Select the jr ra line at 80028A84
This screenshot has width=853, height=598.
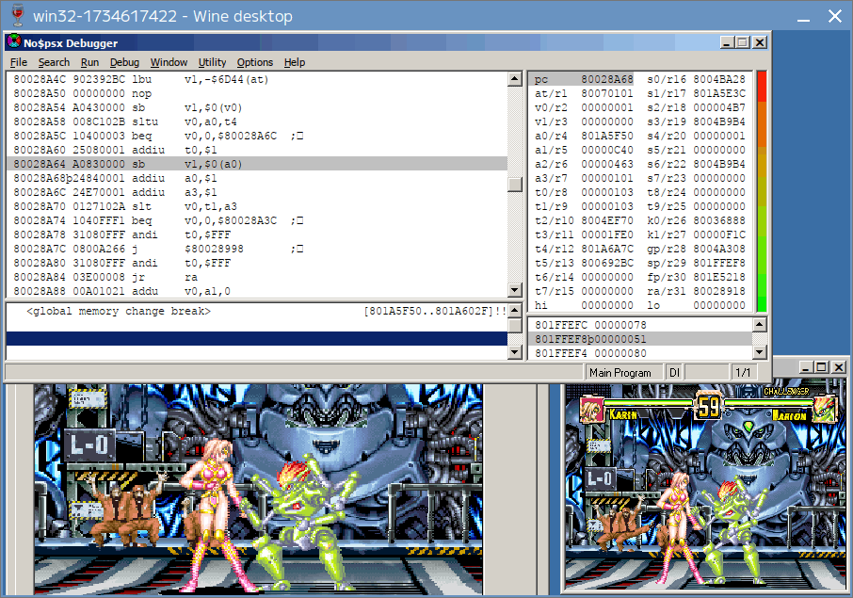pos(257,277)
